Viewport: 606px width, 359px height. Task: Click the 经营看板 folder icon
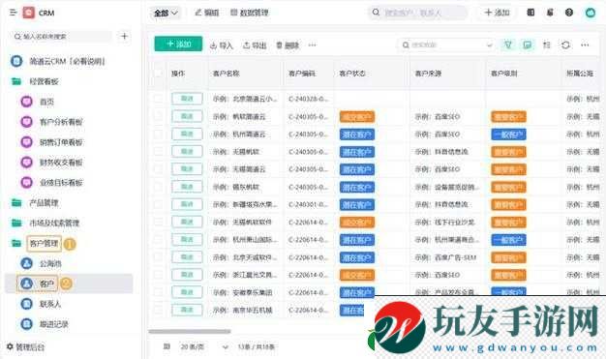click(x=16, y=81)
